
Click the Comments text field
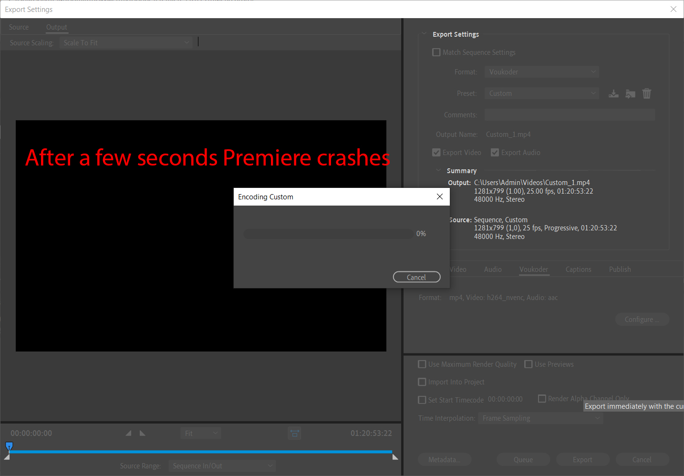(570, 115)
